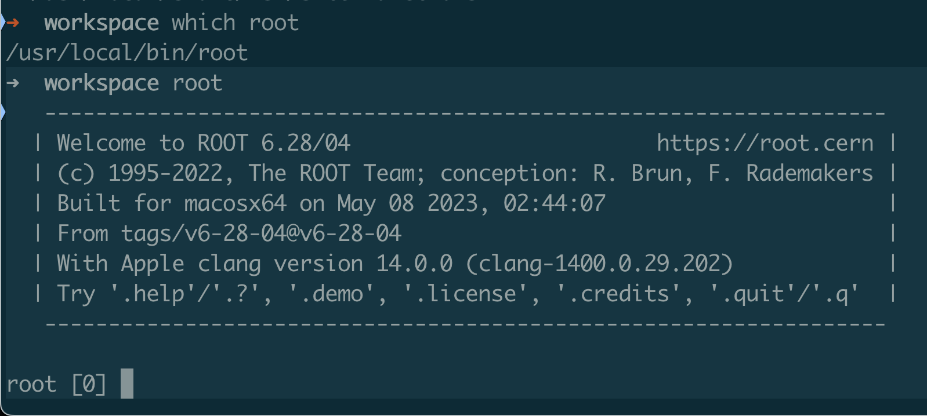Click the first 'workspace' directory label

pos(102,23)
